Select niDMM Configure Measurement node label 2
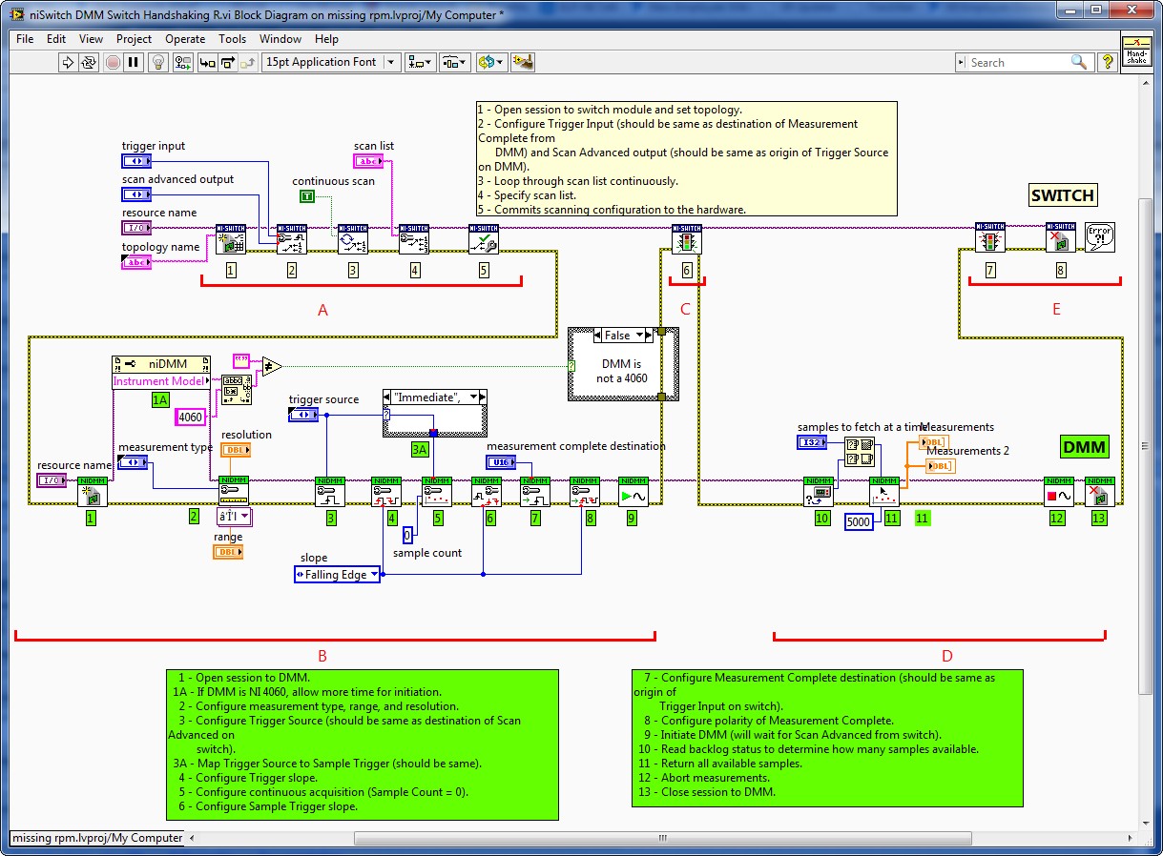1163x856 pixels. pos(234,491)
